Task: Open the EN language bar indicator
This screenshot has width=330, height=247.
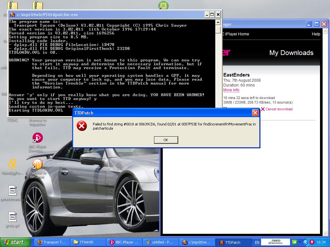Action: tap(257, 242)
